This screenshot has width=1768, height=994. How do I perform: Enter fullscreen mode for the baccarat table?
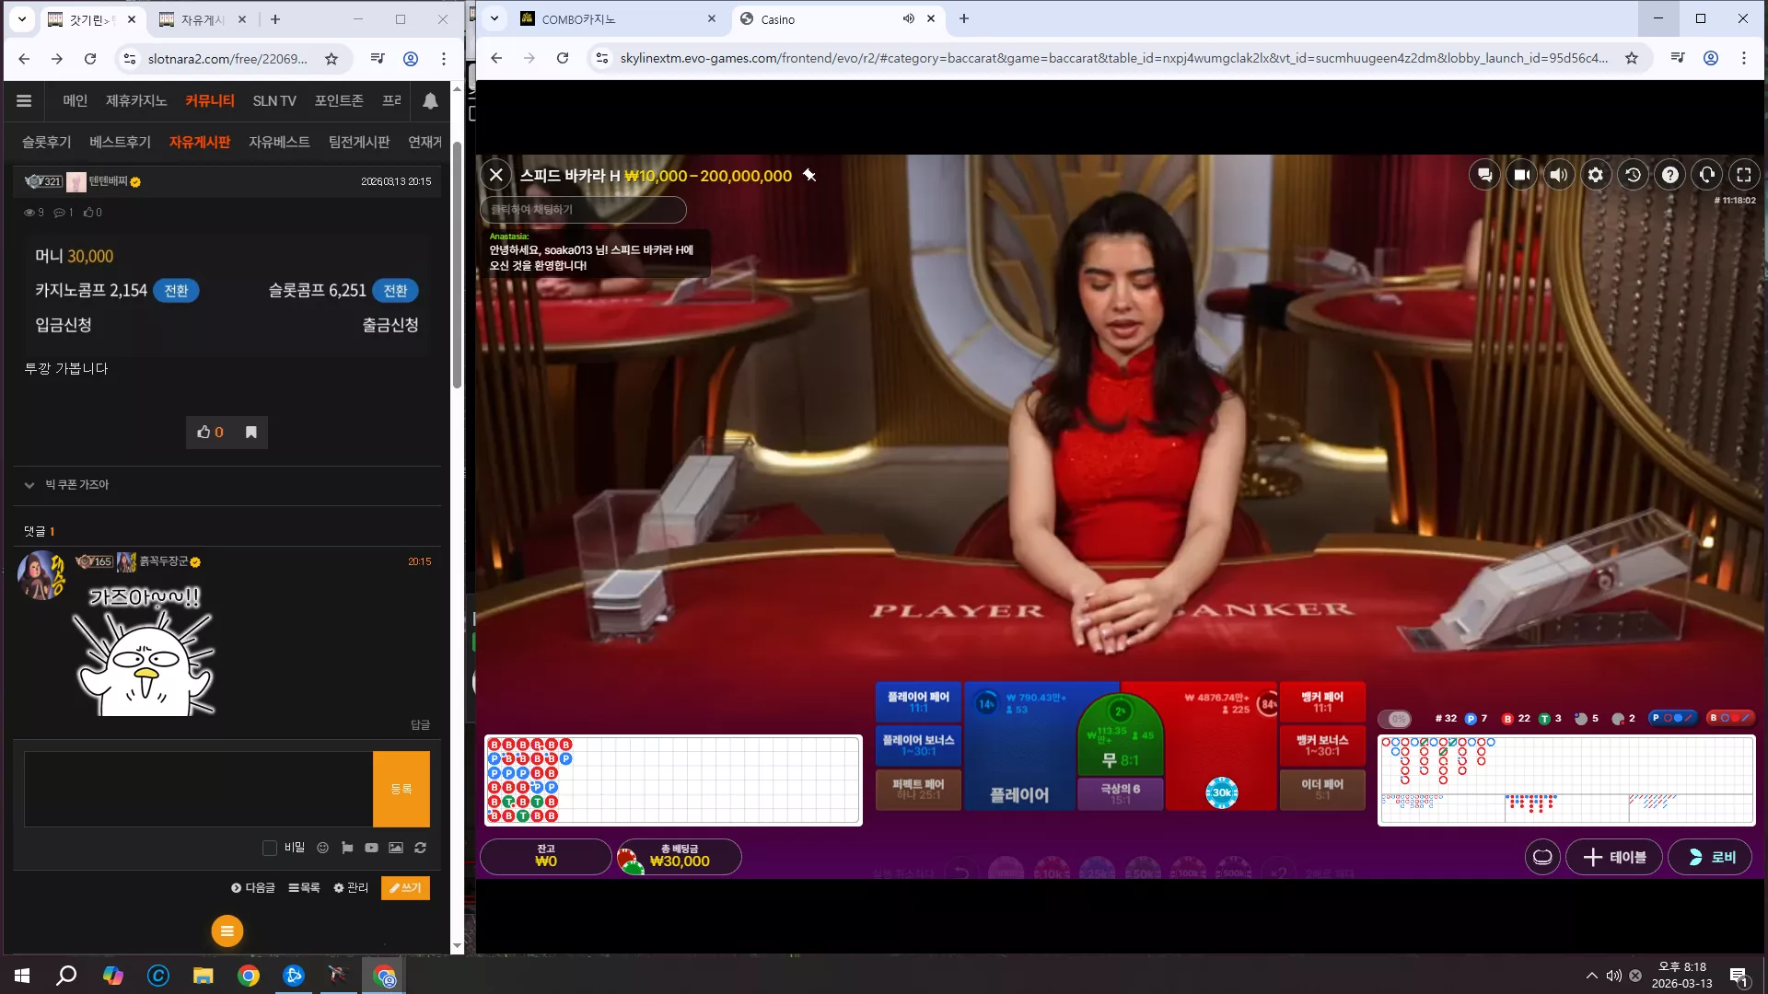coord(1744,175)
